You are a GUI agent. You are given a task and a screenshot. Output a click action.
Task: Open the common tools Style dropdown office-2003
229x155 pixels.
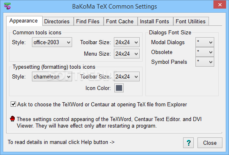(52, 42)
